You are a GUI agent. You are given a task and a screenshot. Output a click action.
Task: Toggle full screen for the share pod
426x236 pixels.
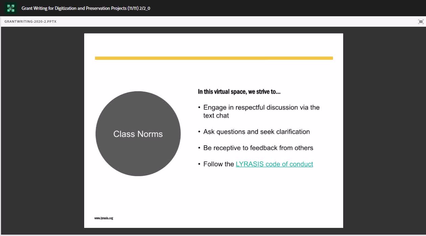coord(421,22)
